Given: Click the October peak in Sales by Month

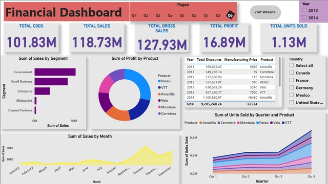Looking at the screenshot, I should click(x=145, y=147).
